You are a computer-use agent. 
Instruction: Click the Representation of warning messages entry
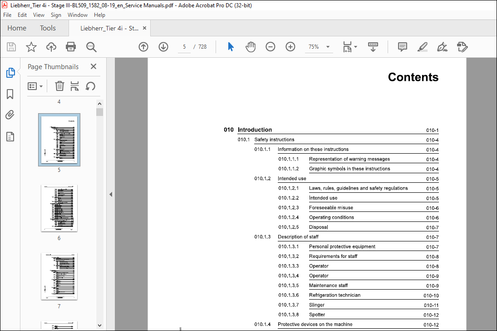coord(359,159)
